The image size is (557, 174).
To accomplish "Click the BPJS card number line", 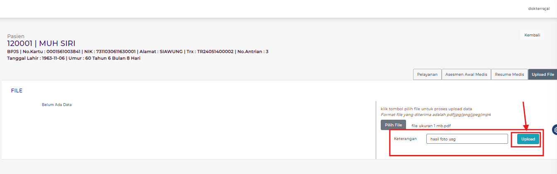I will pyautogui.click(x=138, y=51).
